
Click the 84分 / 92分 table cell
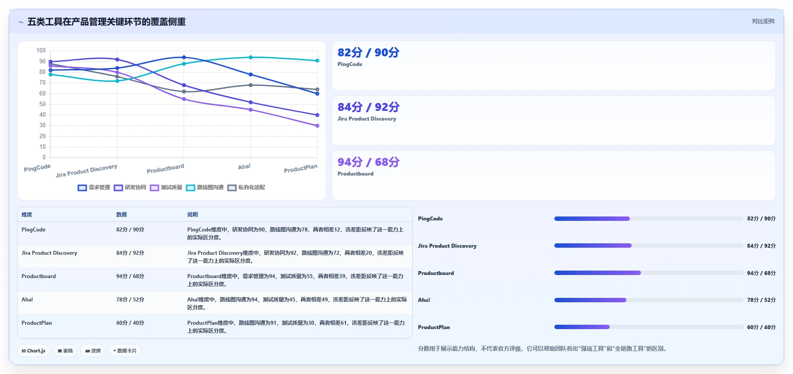coord(130,253)
